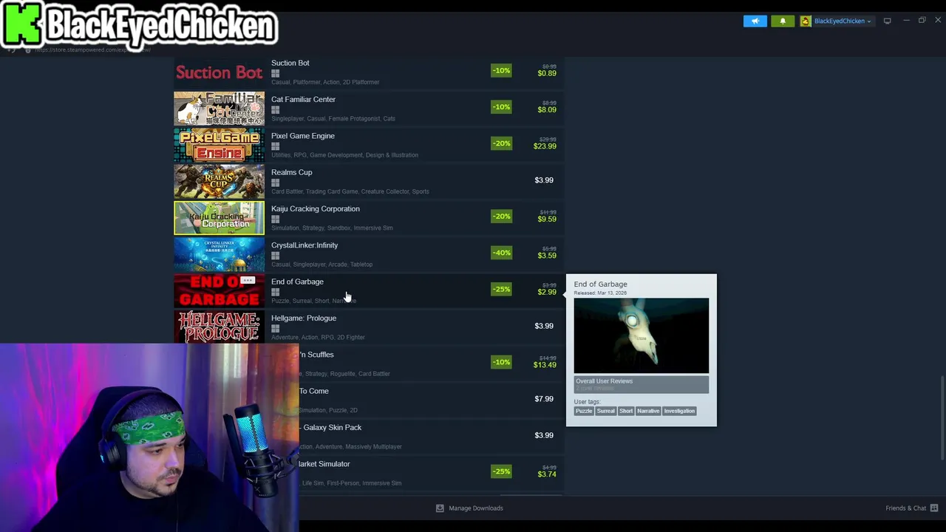The width and height of the screenshot is (946, 532).
Task: Click the -40% discount badge for CrystalLinker:Infinity
Action: [501, 253]
